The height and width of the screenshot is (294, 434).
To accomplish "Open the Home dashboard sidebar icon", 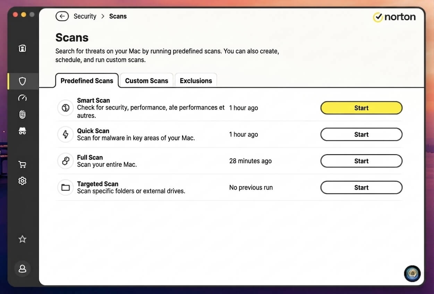I will click(x=22, y=48).
